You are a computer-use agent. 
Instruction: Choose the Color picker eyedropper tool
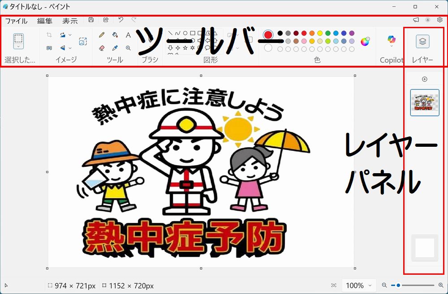point(115,47)
